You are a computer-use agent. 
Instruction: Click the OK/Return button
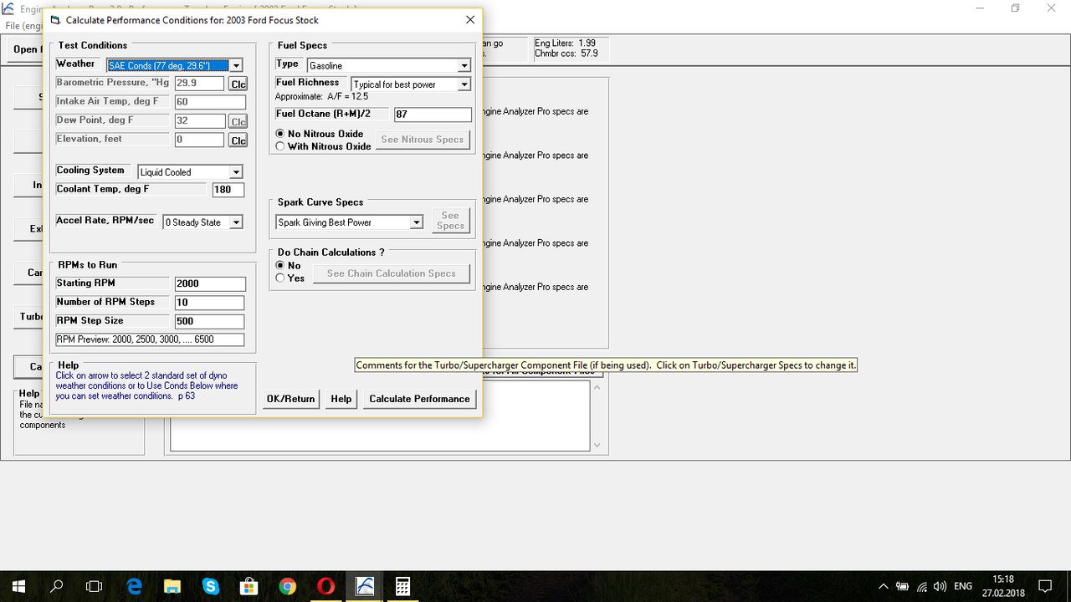[x=290, y=399]
